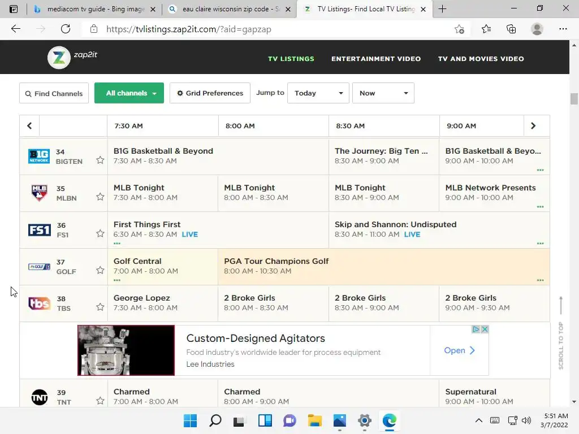Favorite the TNT channel star
This screenshot has height=434, width=579.
(100, 401)
